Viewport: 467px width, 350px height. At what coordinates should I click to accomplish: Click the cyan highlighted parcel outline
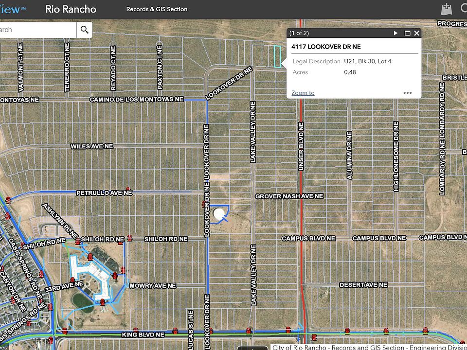click(x=277, y=56)
